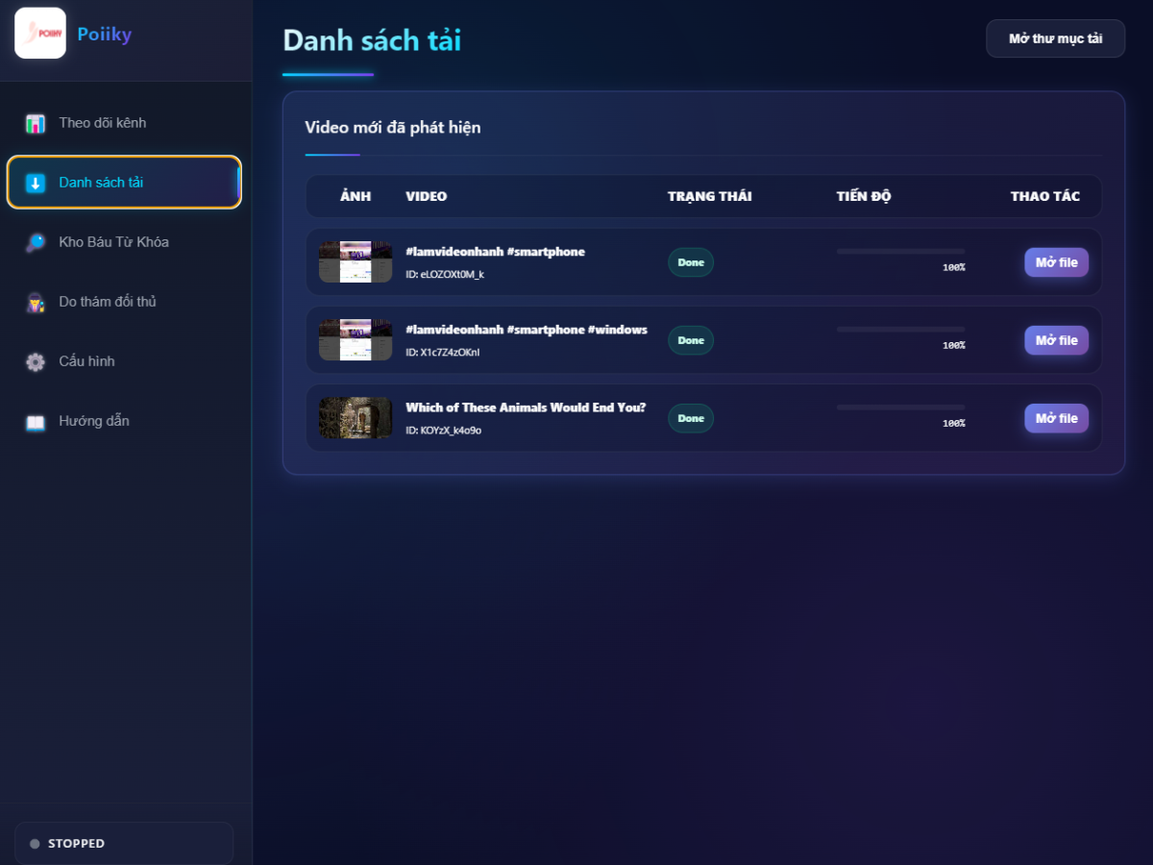Viewport: 1153px width, 865px height.
Task: Click thumbnail of first #smartphone video
Action: pos(356,262)
